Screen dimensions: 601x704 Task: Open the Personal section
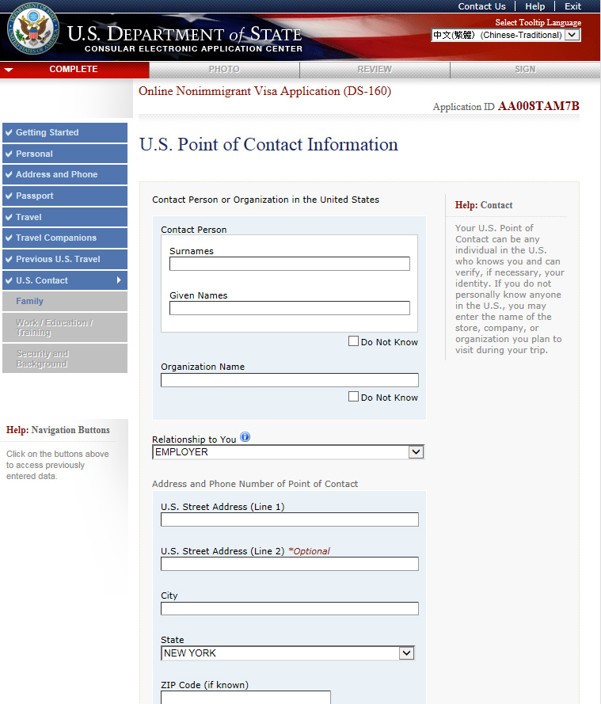coord(65,154)
